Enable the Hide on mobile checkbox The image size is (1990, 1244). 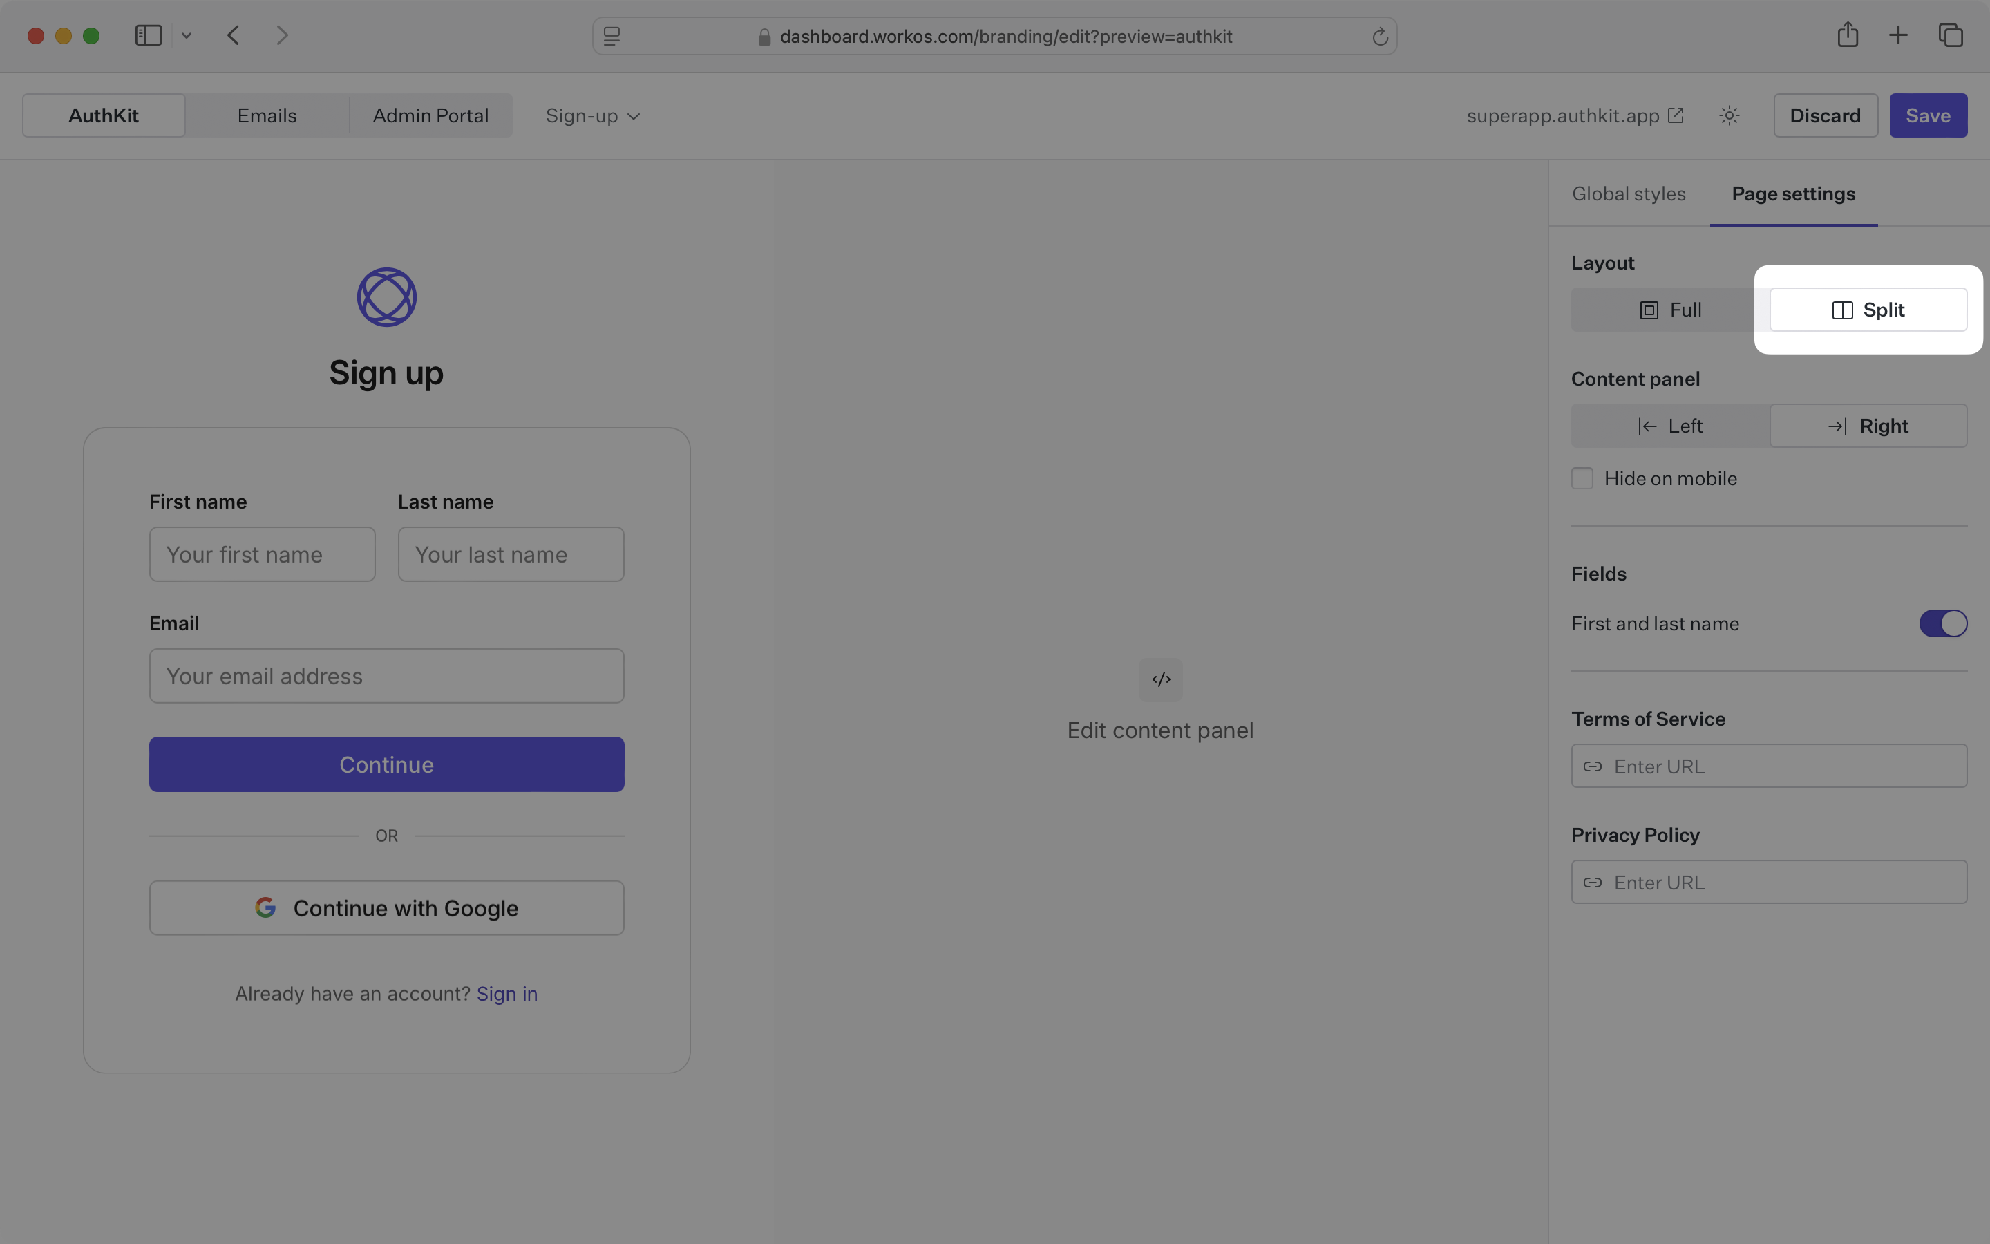pyautogui.click(x=1582, y=477)
